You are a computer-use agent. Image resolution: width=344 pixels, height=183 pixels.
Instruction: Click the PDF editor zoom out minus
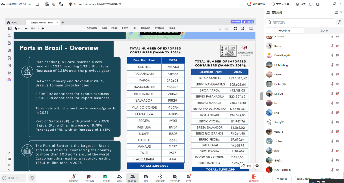[x=26, y=29]
